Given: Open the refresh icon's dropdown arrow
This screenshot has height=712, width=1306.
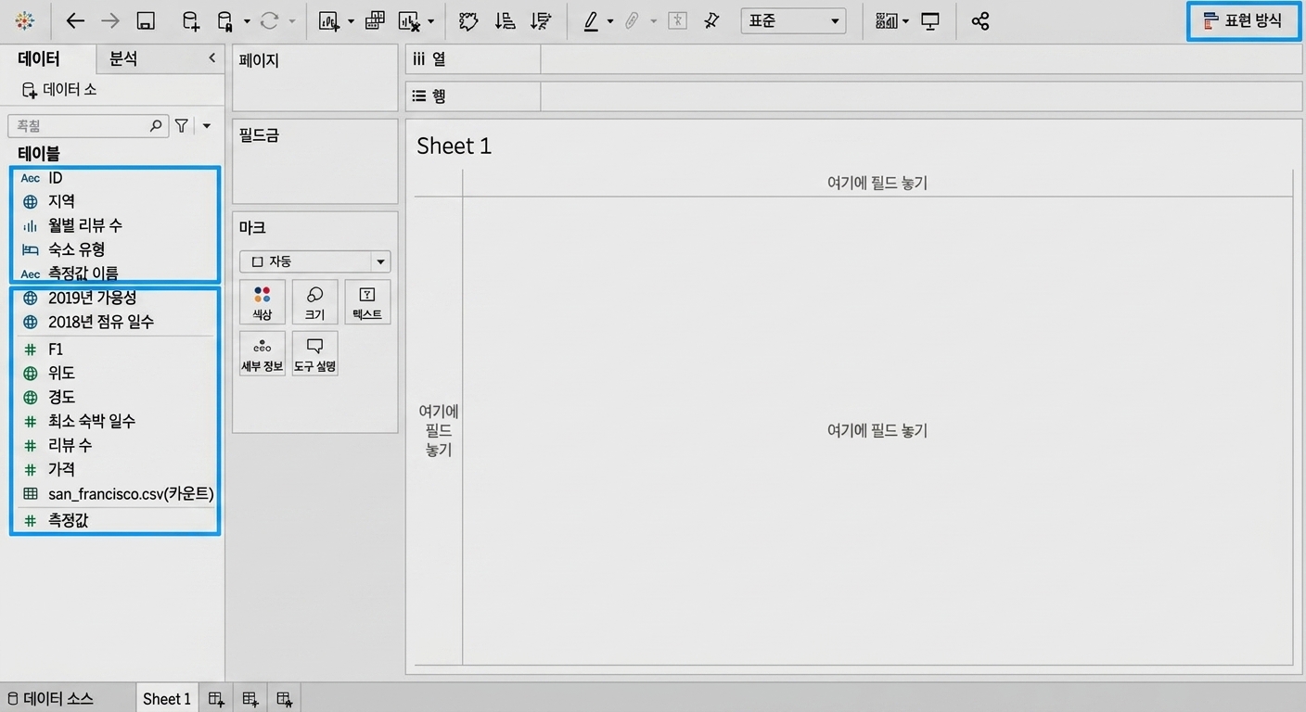Looking at the screenshot, I should (292, 21).
